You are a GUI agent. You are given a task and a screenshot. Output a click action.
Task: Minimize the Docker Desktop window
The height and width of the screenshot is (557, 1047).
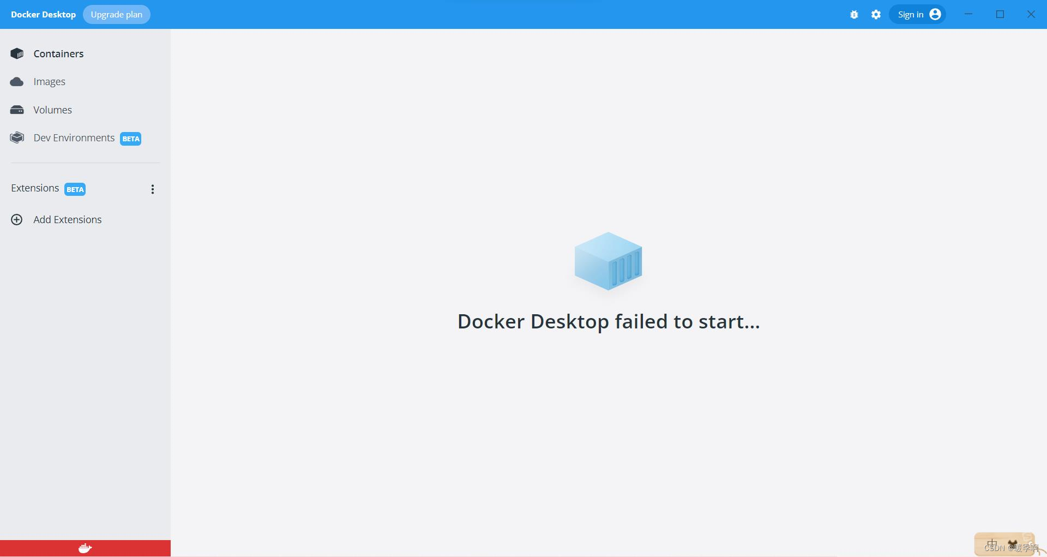coord(968,14)
